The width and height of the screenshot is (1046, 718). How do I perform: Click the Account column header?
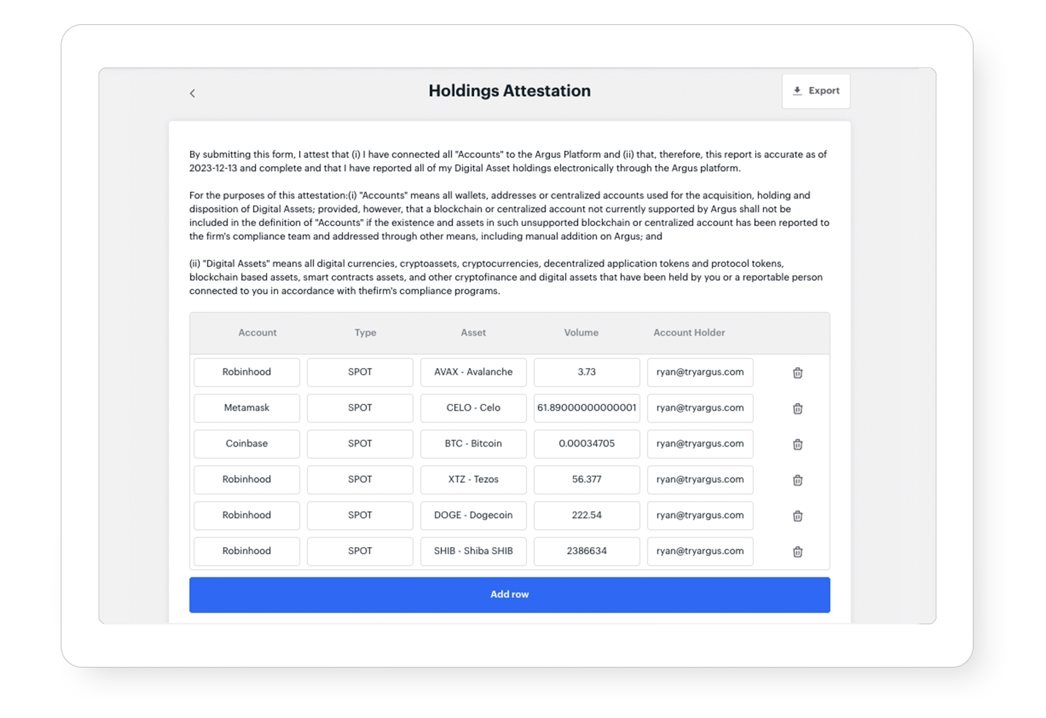(257, 333)
